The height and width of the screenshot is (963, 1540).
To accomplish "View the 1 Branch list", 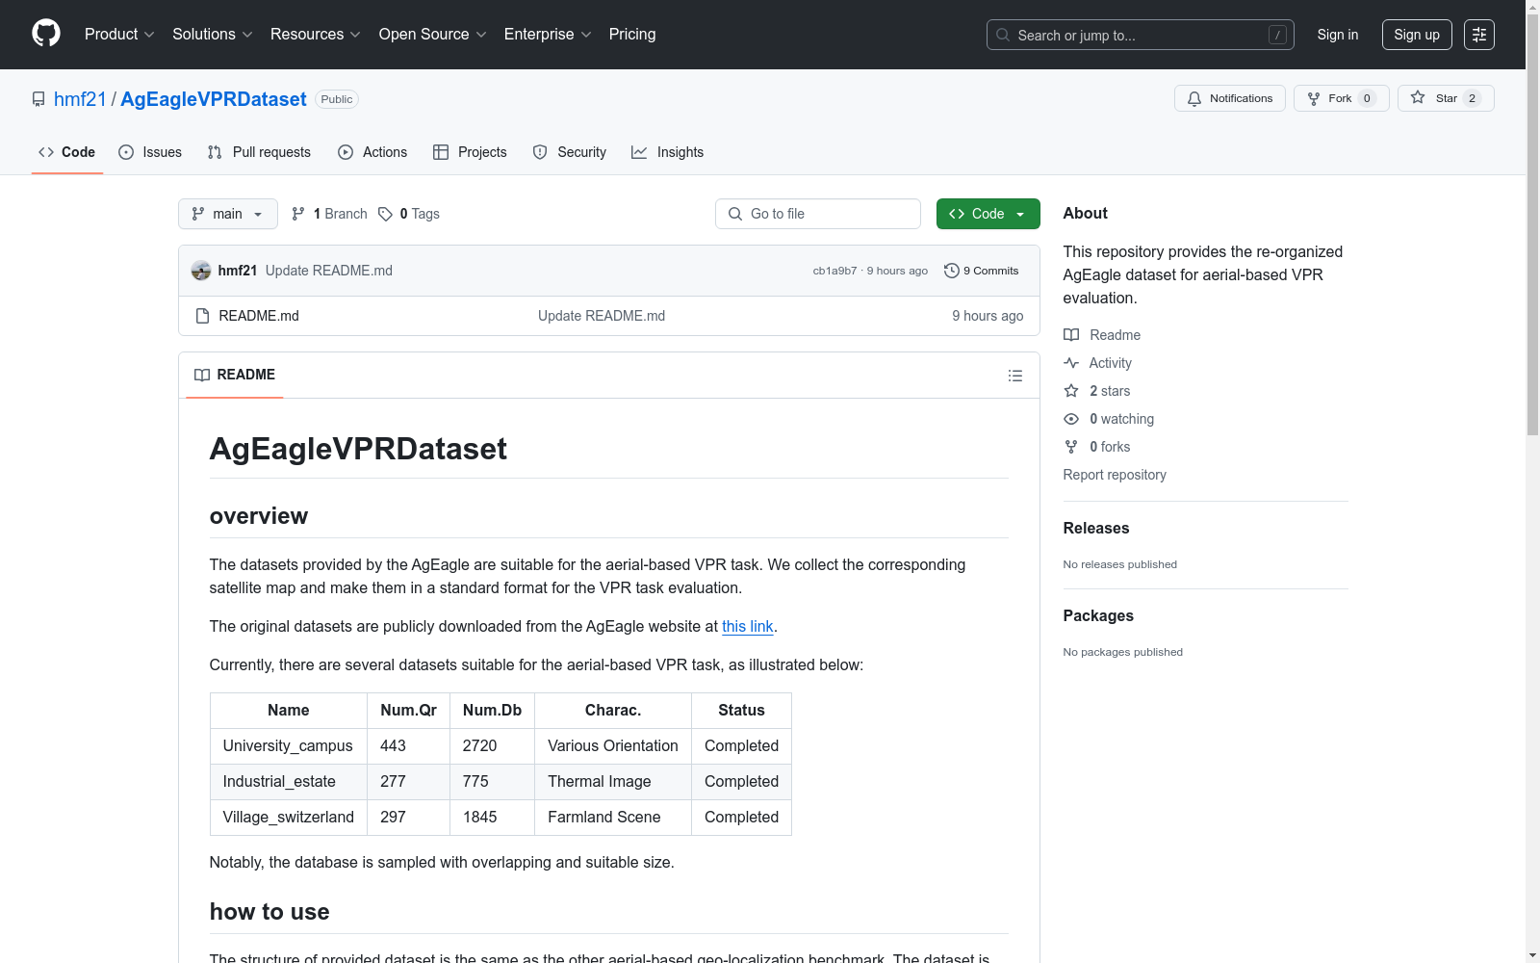I will point(329,214).
